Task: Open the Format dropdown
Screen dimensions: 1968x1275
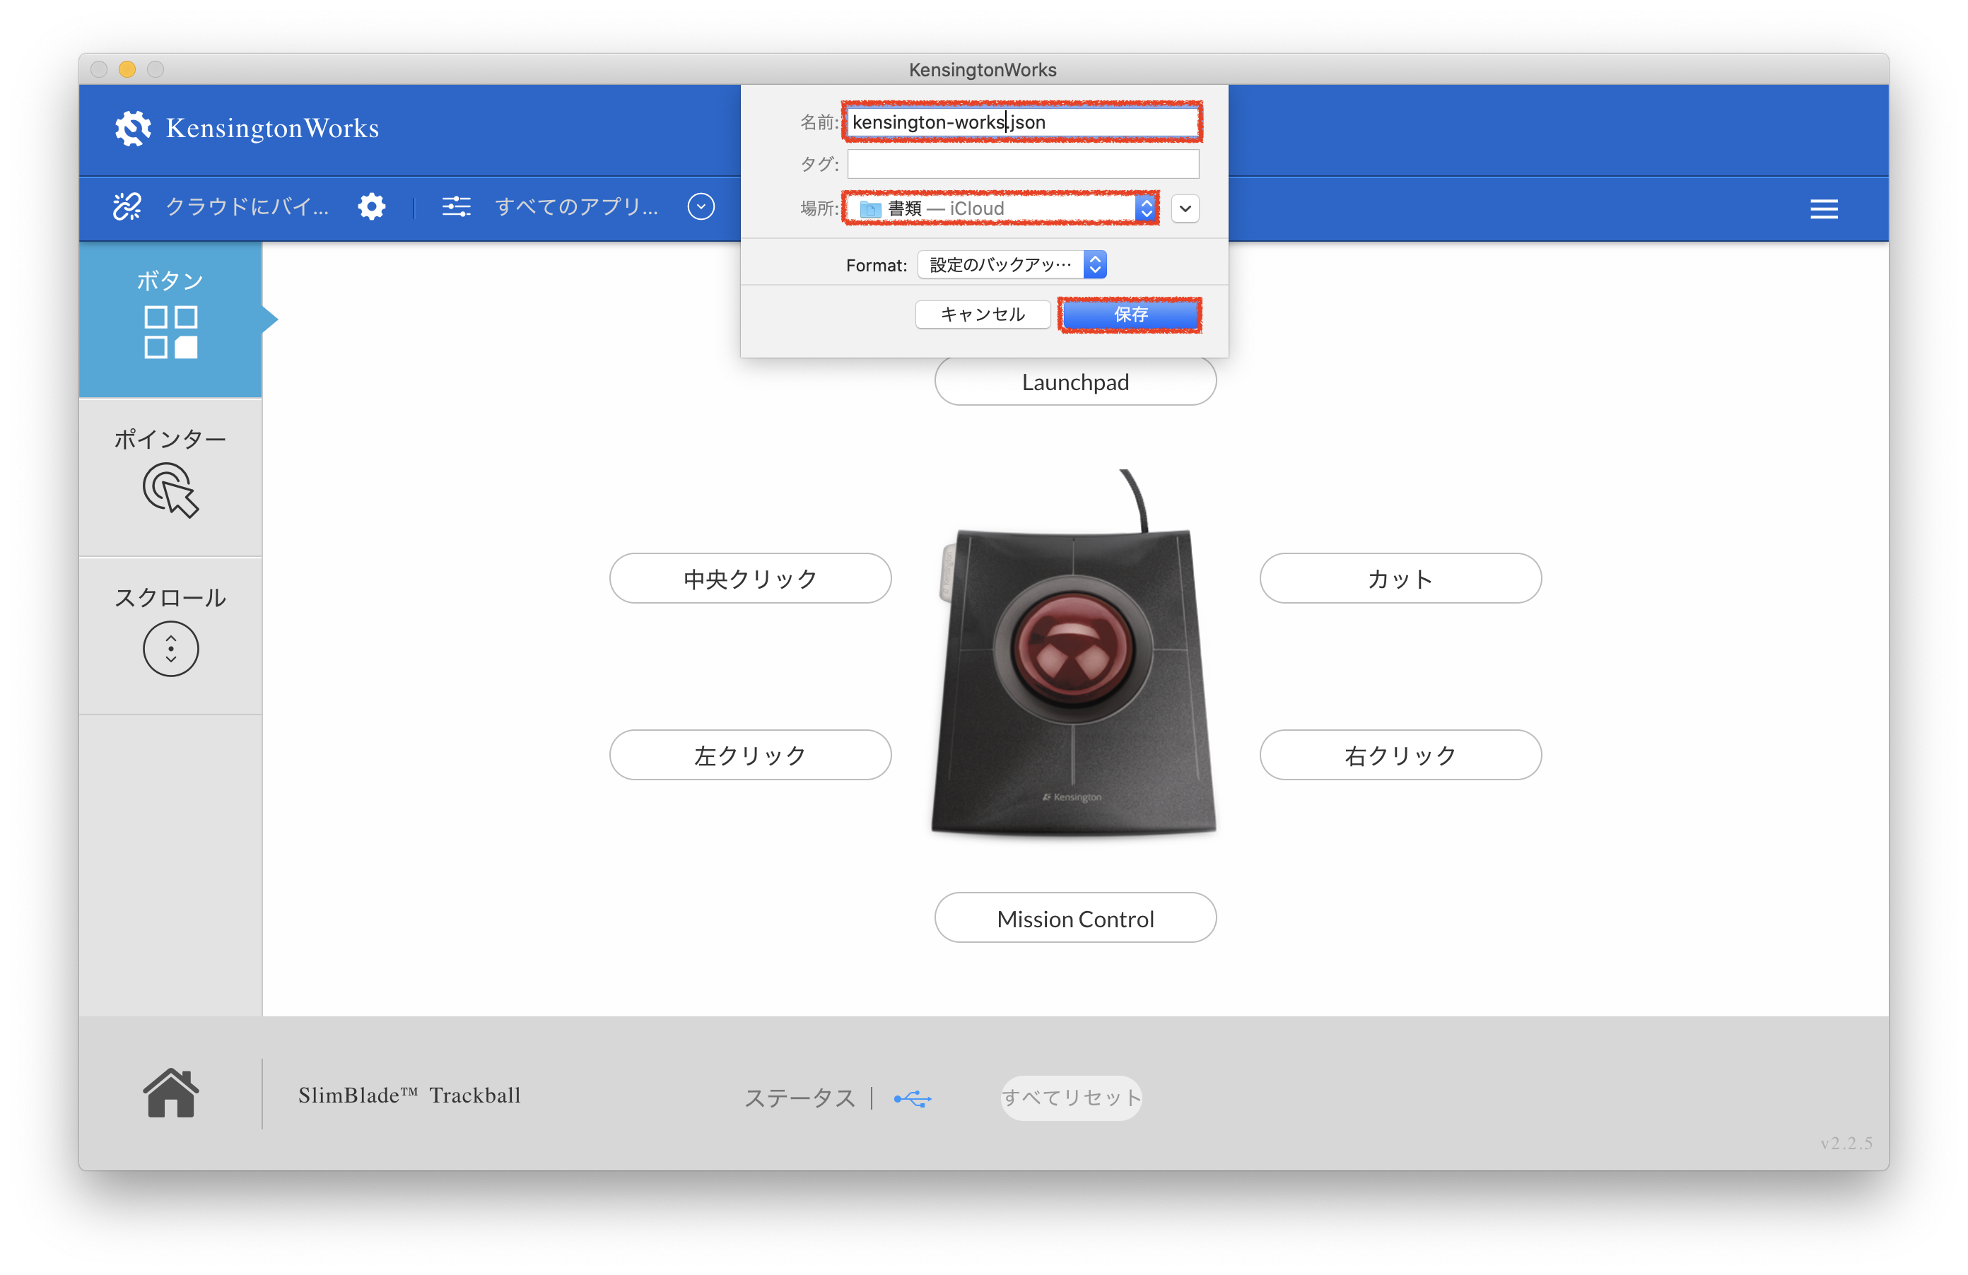Action: 1012,264
